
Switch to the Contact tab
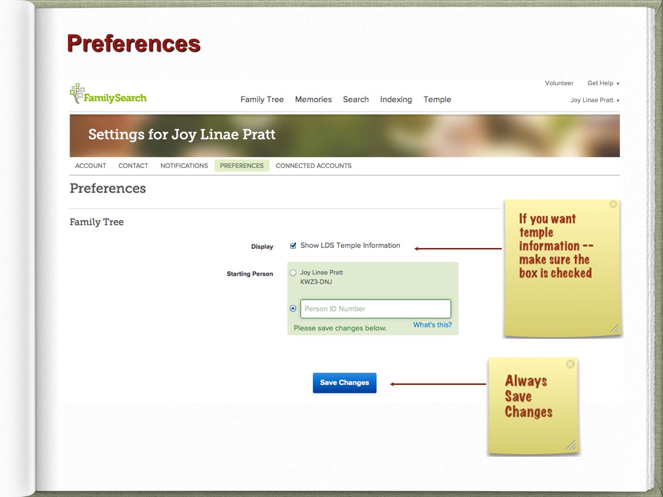(133, 166)
